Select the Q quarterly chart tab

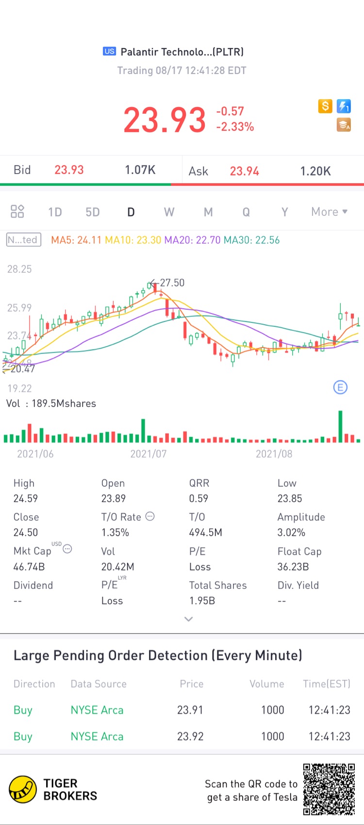point(246,212)
